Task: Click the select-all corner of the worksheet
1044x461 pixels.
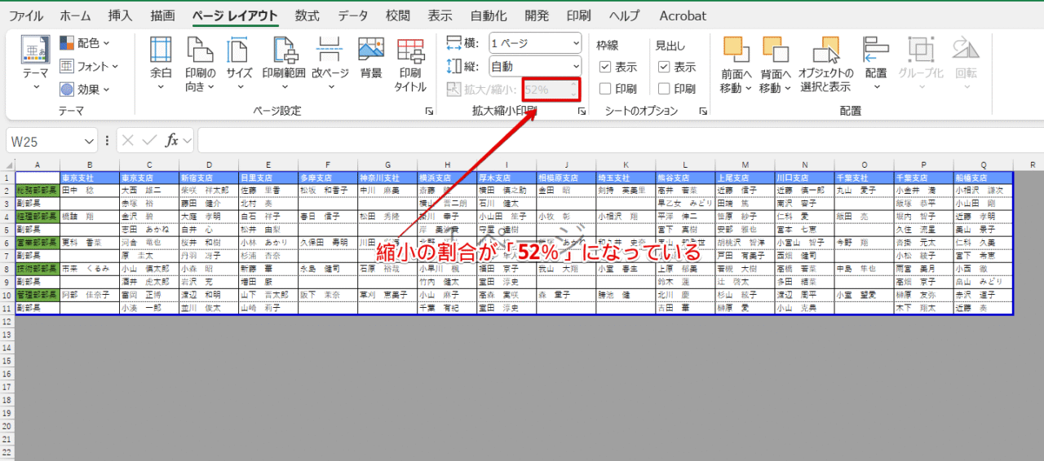Action: [x=7, y=164]
